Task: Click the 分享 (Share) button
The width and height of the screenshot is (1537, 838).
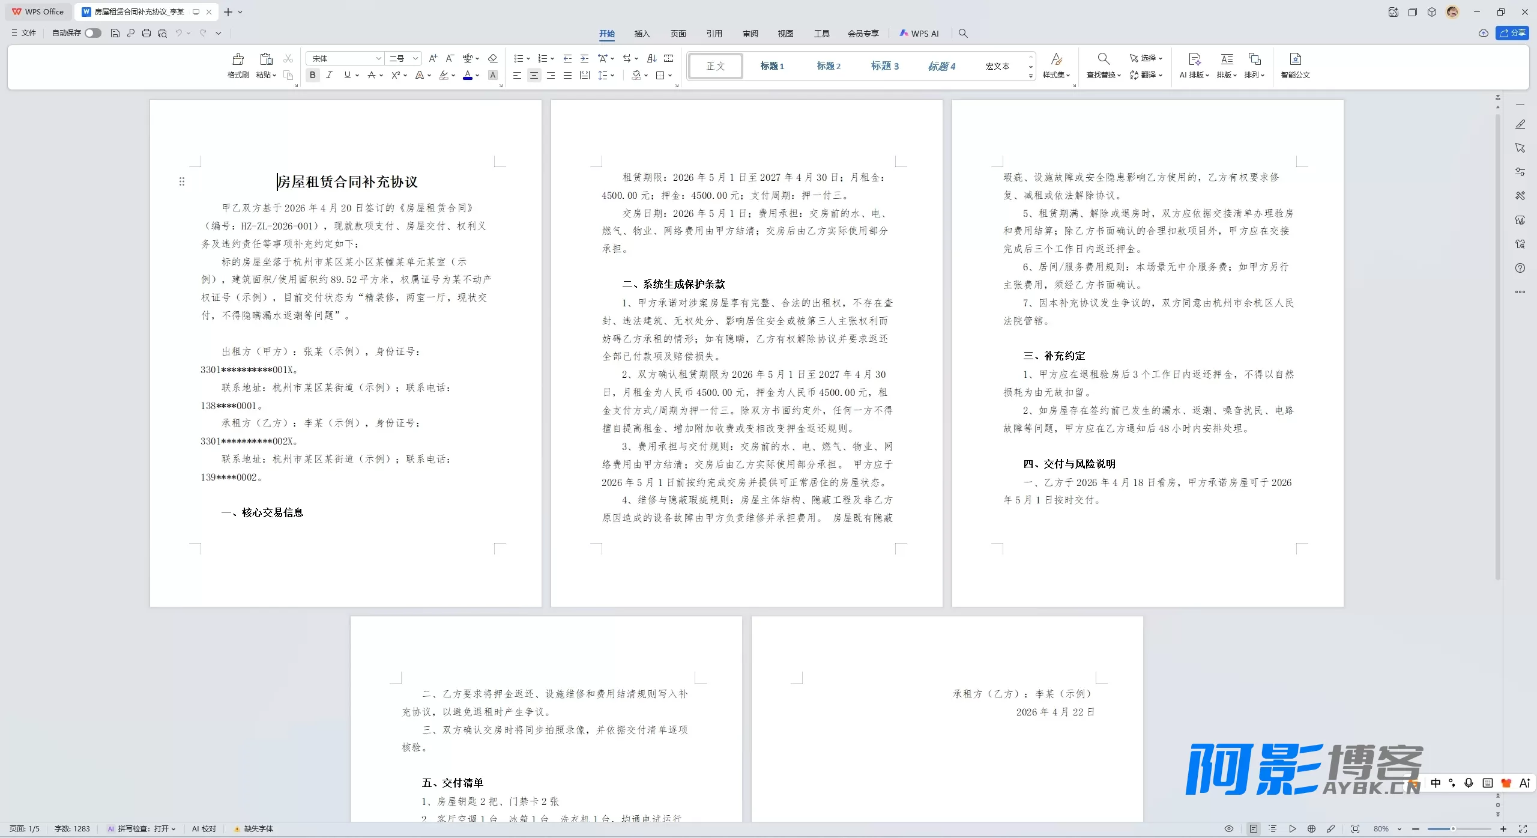Action: 1512,33
